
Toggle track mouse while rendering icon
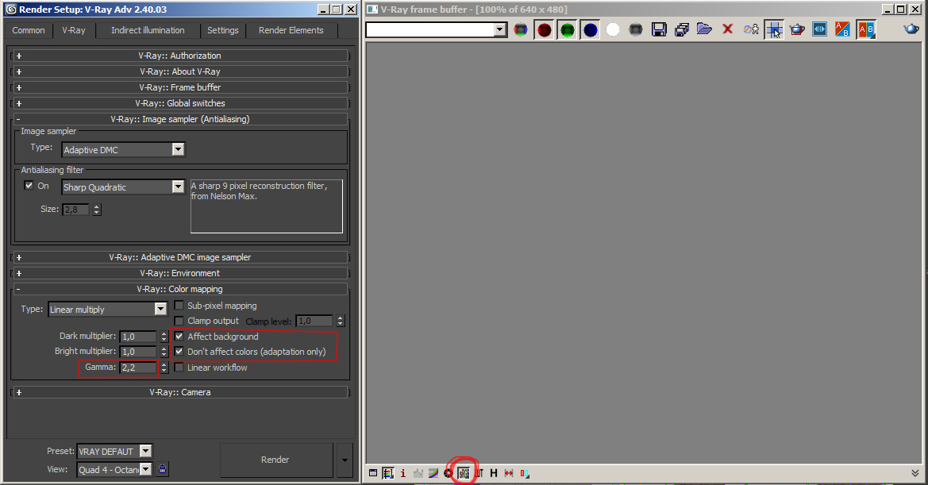tap(773, 29)
